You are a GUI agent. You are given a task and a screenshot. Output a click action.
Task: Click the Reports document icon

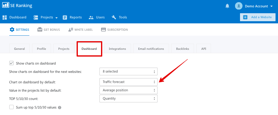click(x=65, y=18)
